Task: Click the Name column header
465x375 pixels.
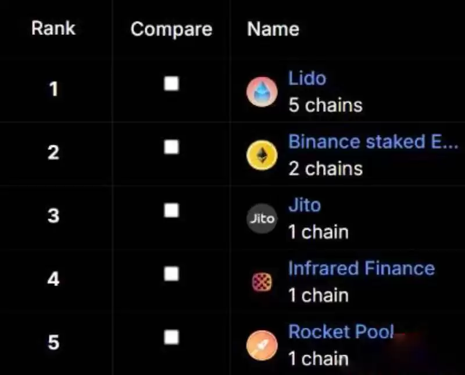Action: click(x=273, y=29)
